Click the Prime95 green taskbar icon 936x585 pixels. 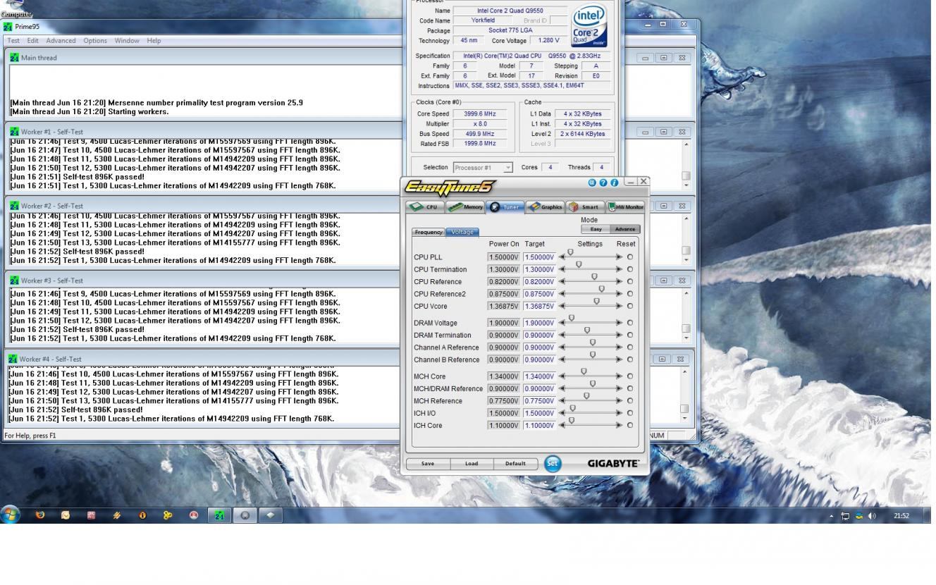219,515
